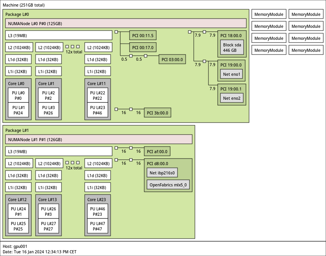Viewport: 326px width, 256px height.
Task: Click the Core L#11 label
Action: (96, 84)
